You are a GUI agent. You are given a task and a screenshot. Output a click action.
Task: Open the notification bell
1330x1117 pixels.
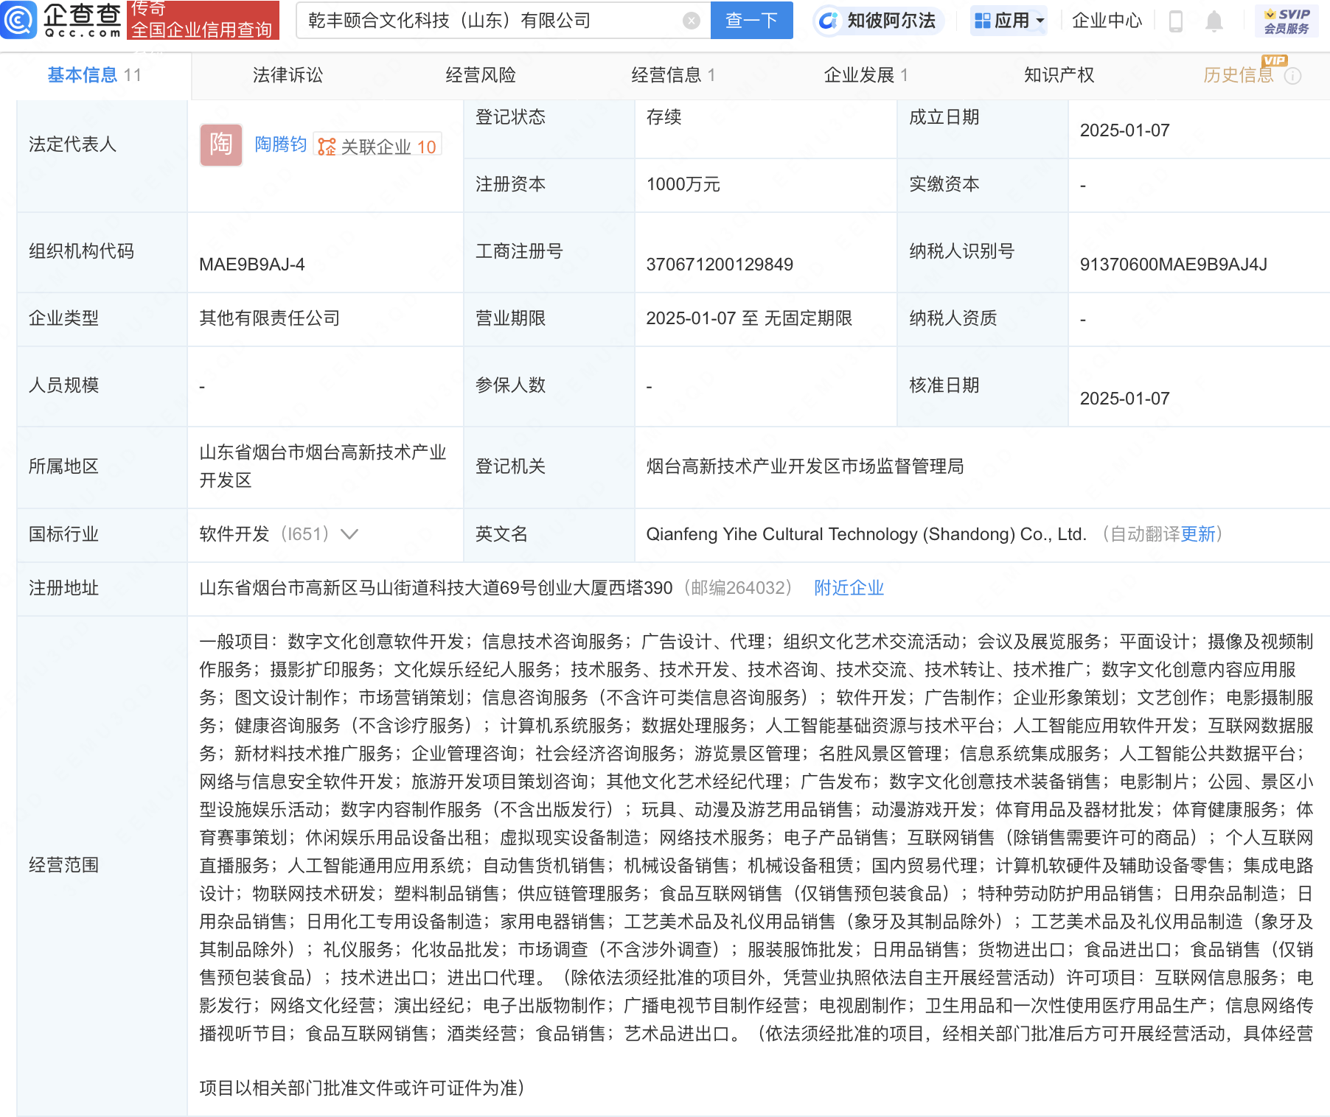[x=1214, y=21]
